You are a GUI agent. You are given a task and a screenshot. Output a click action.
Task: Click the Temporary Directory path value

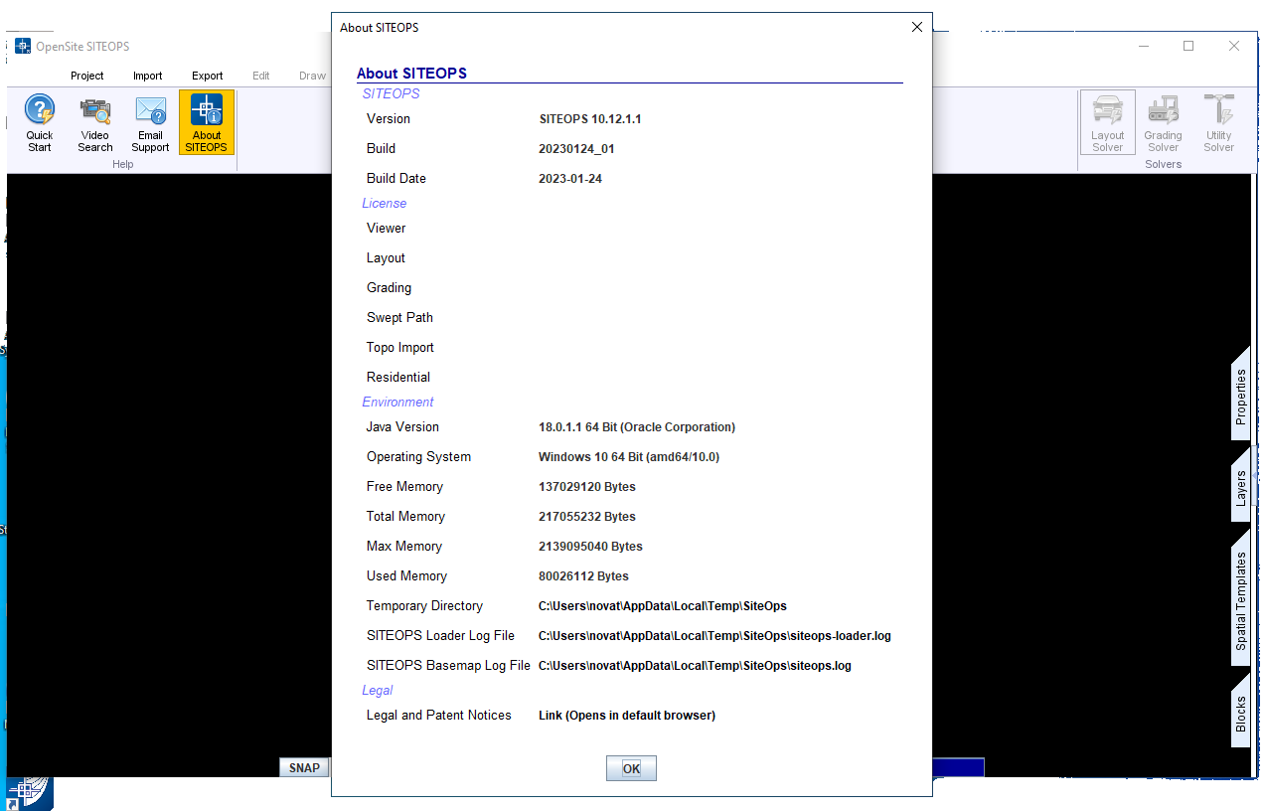coord(662,605)
